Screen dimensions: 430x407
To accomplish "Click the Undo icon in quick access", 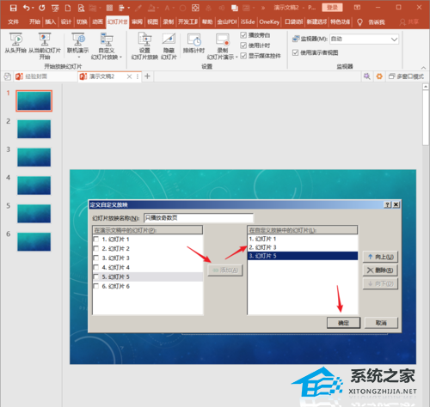I will pyautogui.click(x=27, y=8).
